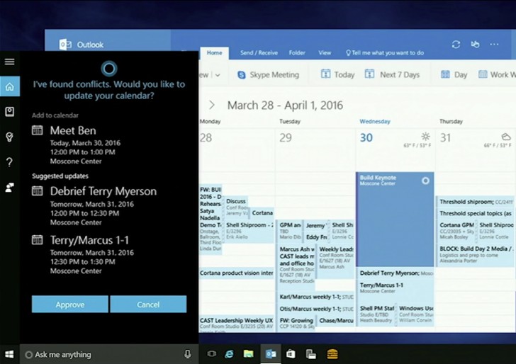The width and height of the screenshot is (516, 364).
Task: Open the Shell PM Staff event
Action: click(376, 314)
